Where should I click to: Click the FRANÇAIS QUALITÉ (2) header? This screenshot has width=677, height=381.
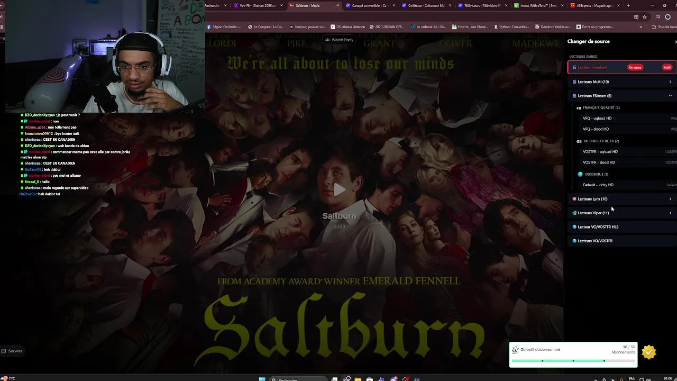(x=601, y=107)
